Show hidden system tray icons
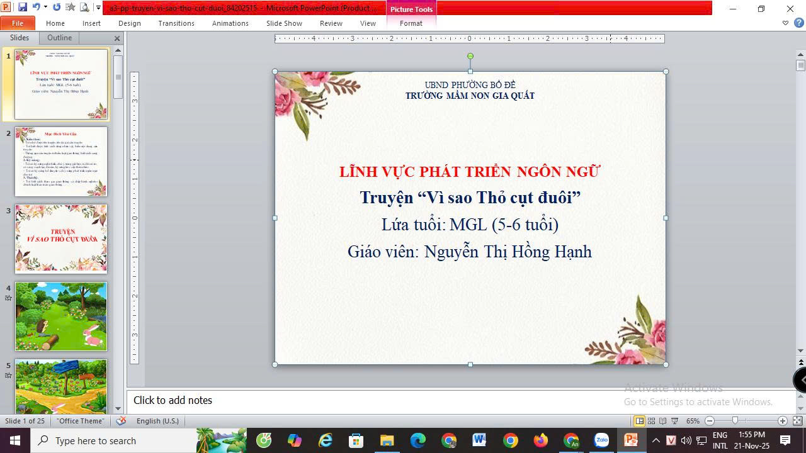 pos(656,440)
